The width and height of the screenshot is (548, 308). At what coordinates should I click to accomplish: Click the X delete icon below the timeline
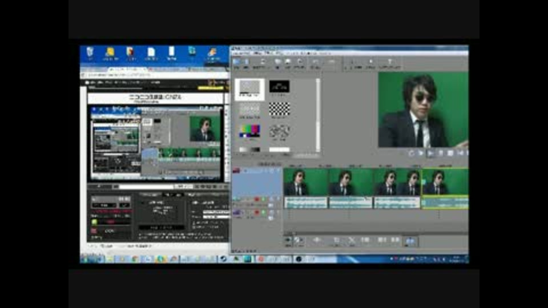coord(352,240)
